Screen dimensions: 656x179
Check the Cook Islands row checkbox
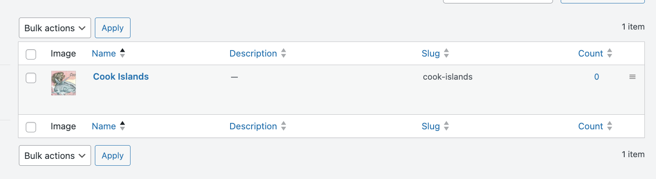pos(31,78)
